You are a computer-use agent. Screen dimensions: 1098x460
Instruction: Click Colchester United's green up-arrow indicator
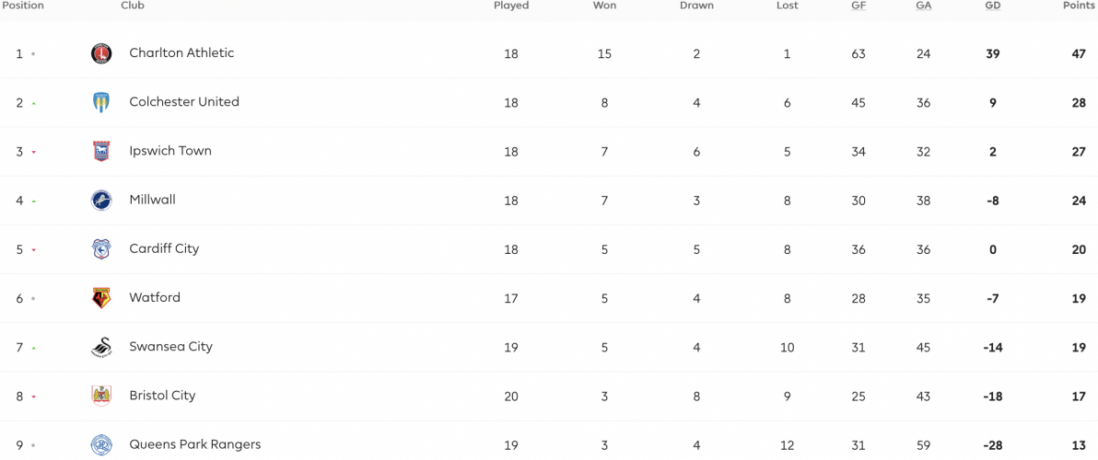[33, 103]
